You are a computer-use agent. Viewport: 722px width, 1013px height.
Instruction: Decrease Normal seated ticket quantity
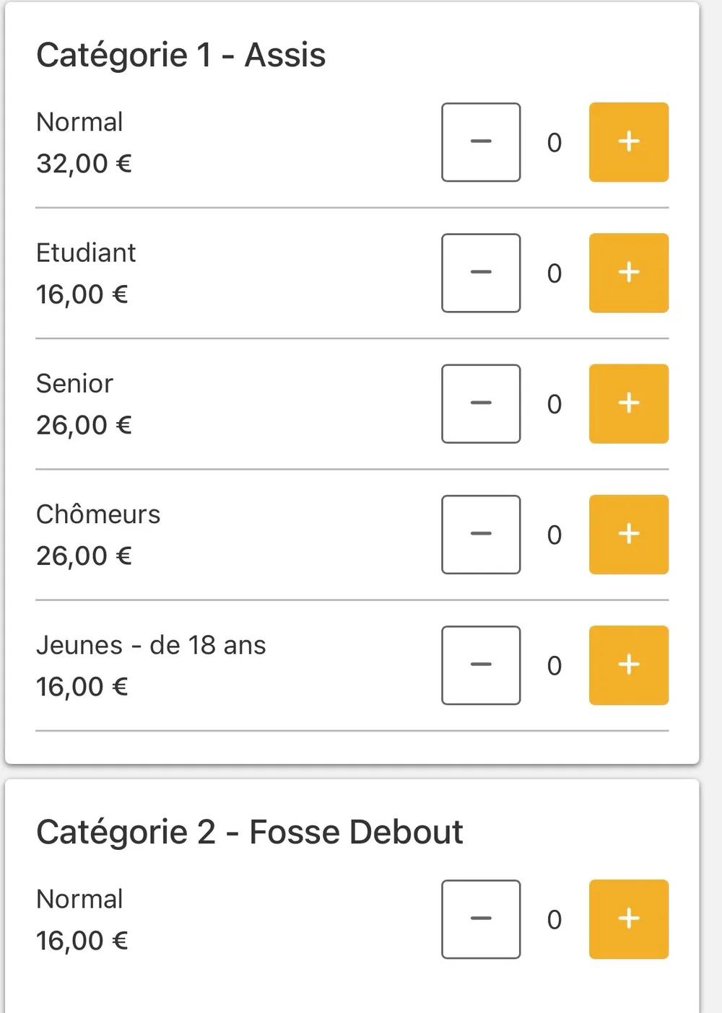[x=481, y=142]
